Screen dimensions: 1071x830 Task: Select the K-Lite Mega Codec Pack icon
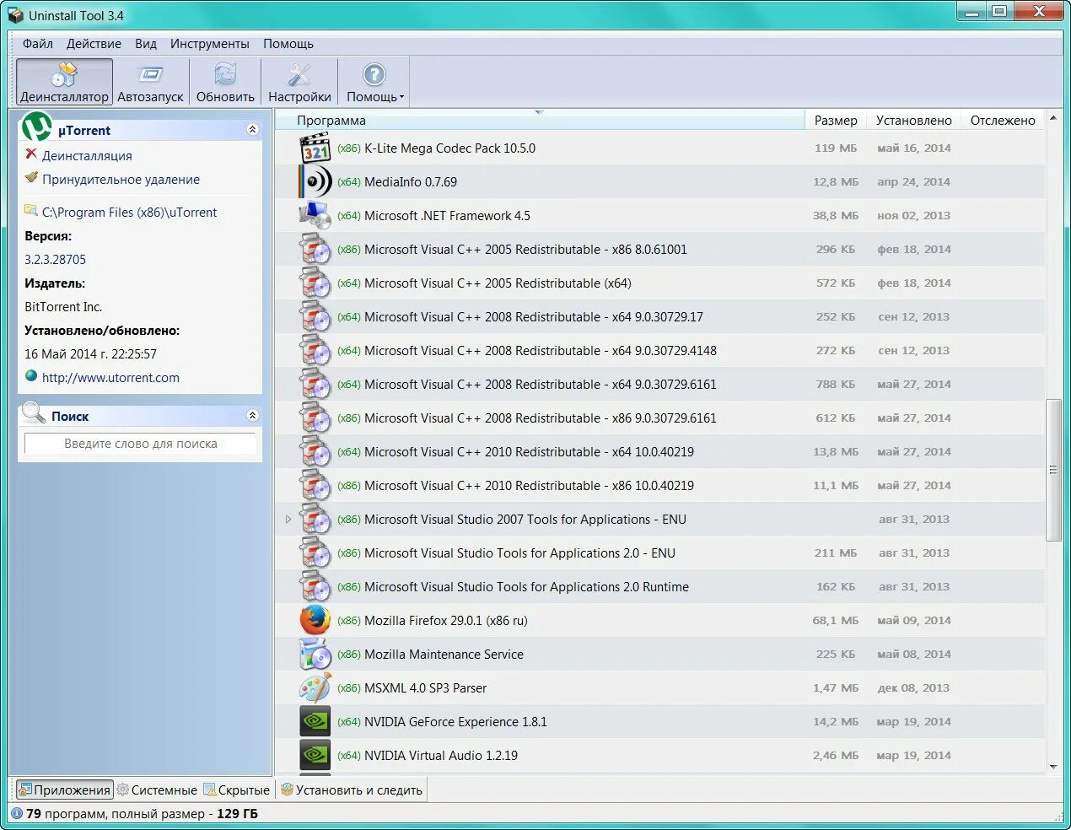(x=315, y=148)
